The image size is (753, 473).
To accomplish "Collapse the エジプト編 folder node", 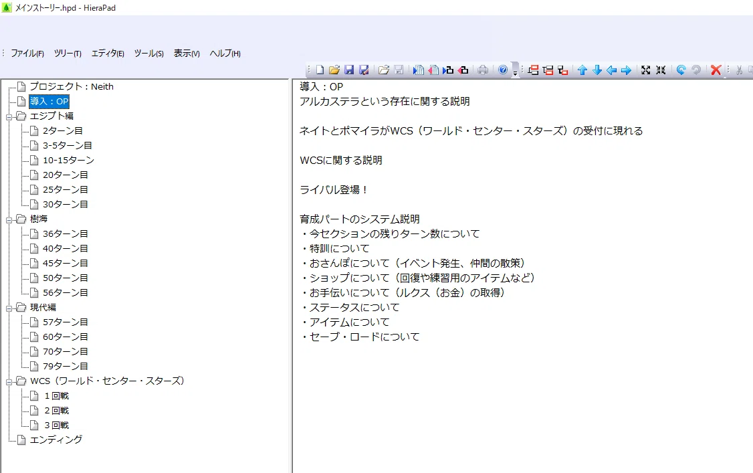I will (x=9, y=116).
